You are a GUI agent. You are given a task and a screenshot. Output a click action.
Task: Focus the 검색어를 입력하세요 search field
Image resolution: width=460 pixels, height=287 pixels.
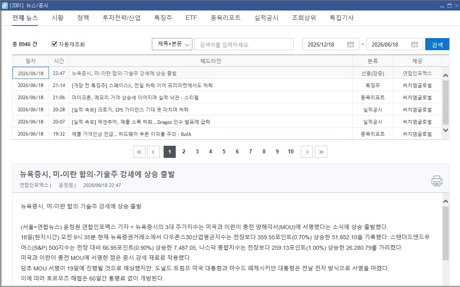[244, 44]
